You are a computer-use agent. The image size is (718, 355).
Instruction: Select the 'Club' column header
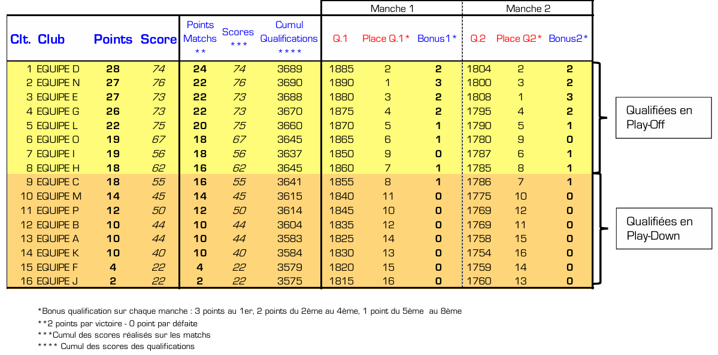(x=51, y=39)
